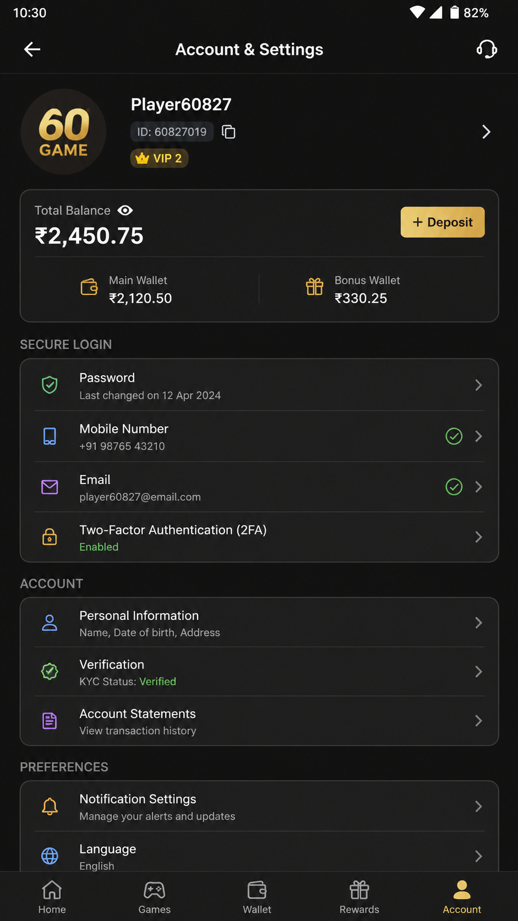
Task: Open the Verification KYC status row
Action: click(x=259, y=671)
